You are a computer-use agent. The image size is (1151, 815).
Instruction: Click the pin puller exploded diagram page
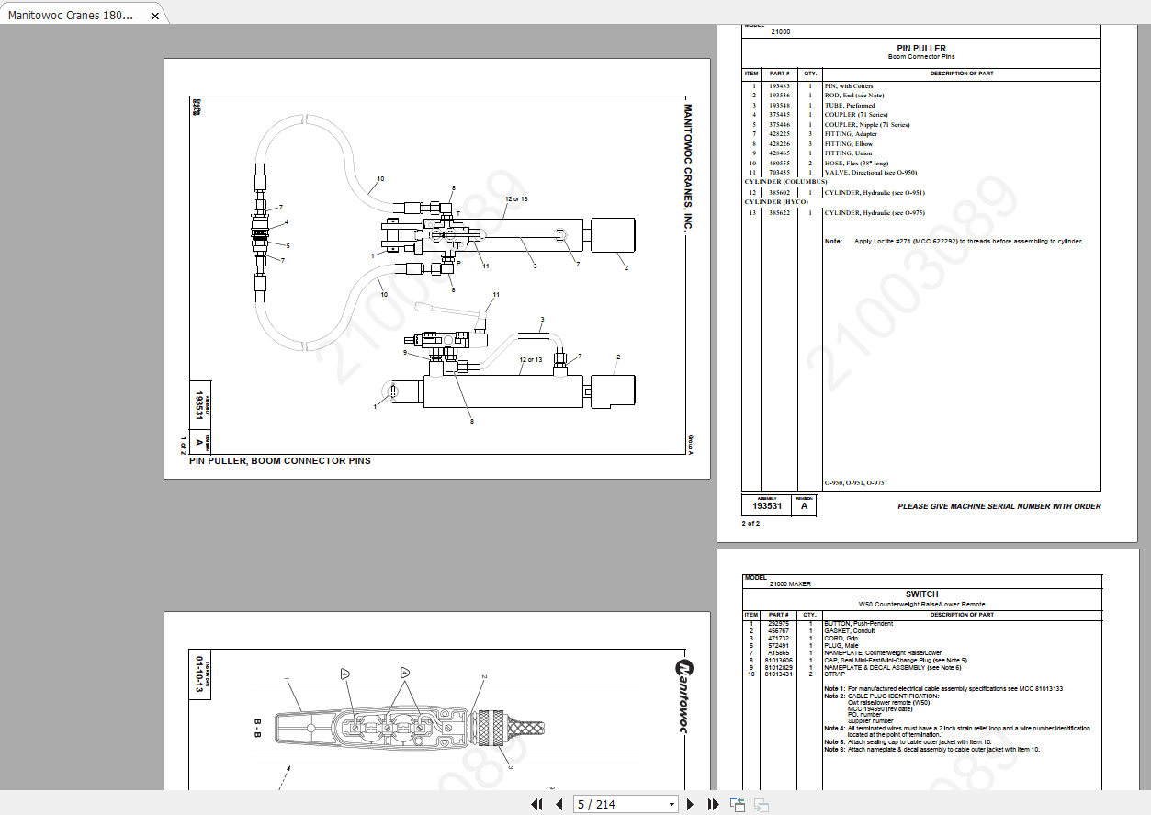436,268
